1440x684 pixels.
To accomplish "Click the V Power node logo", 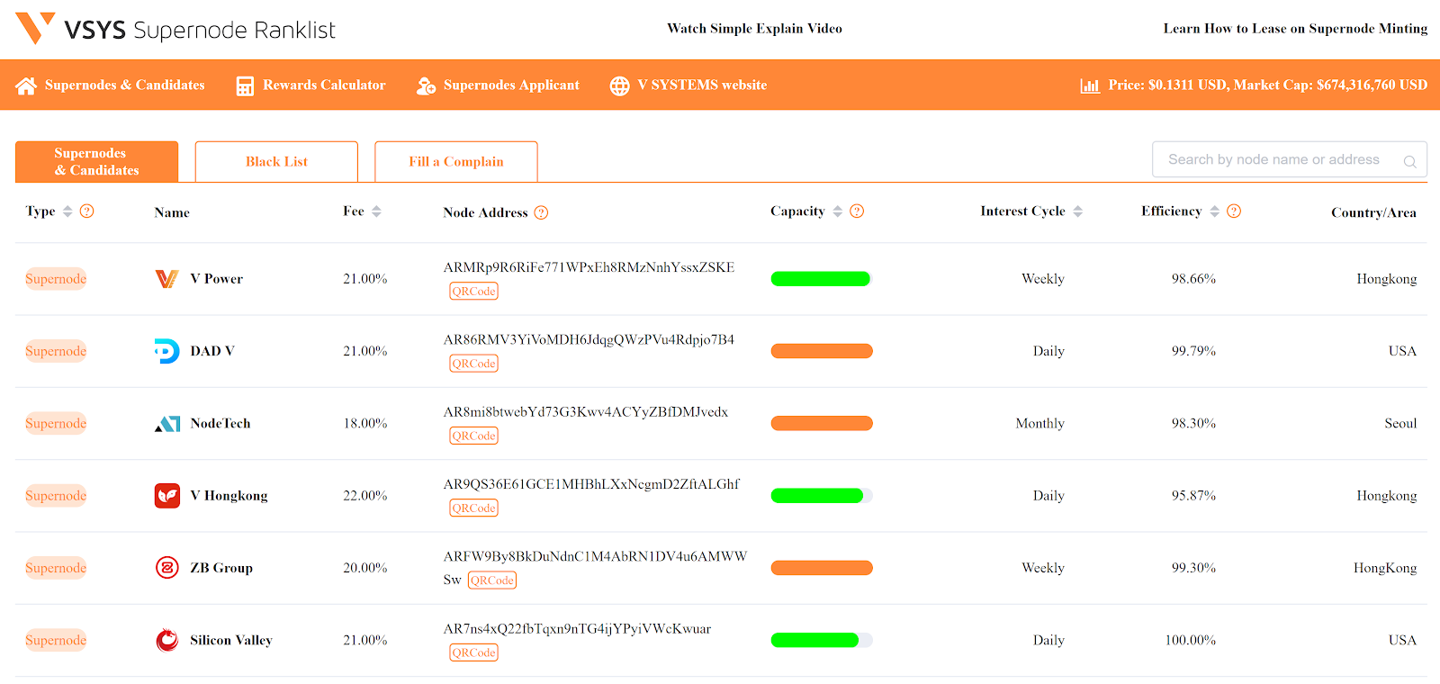I will pos(166,279).
